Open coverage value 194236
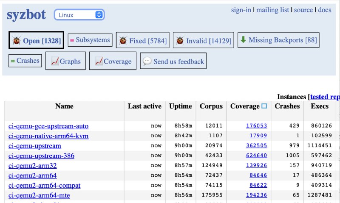Screen dimensions: 340x203 tap(257, 195)
